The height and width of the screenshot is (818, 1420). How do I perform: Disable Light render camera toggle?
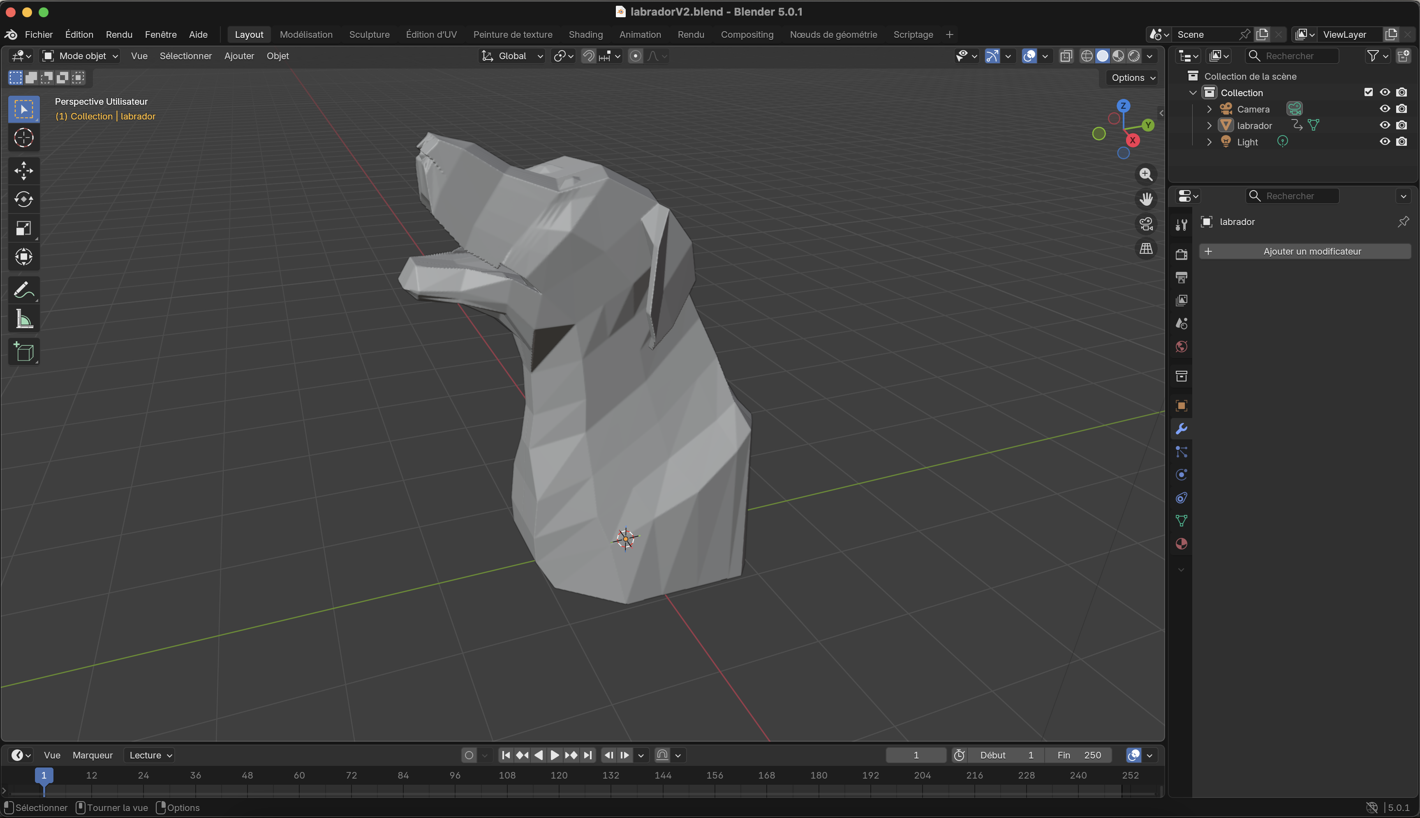click(x=1401, y=142)
